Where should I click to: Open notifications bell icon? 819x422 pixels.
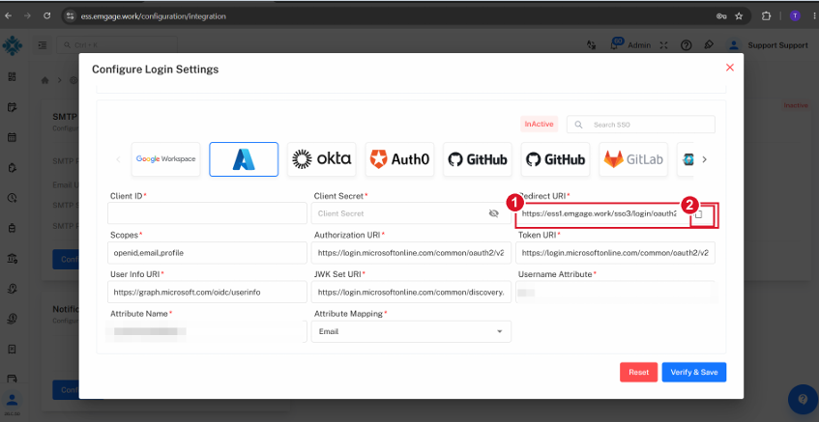tap(615, 45)
